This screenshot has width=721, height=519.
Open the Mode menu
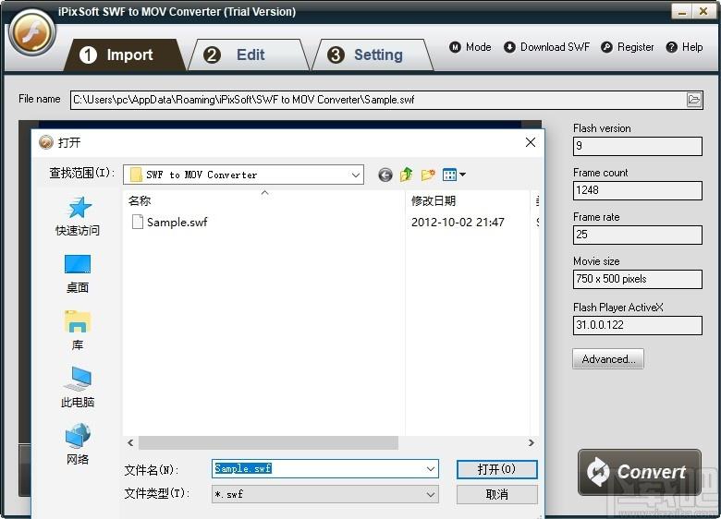point(470,47)
